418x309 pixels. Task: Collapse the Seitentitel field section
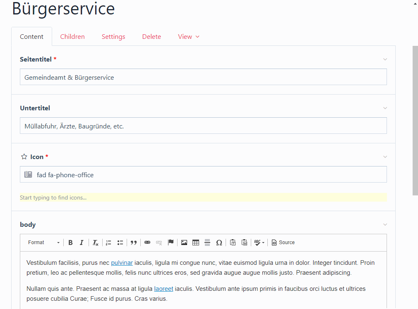coord(385,59)
